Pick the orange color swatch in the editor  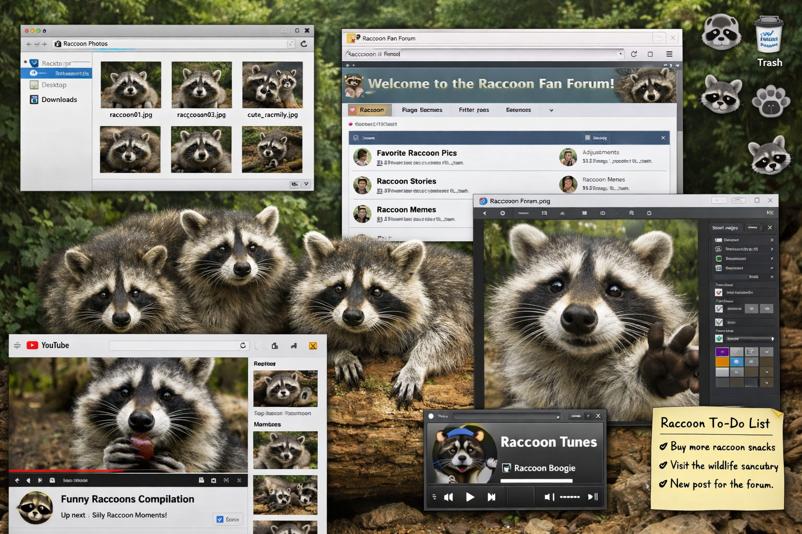[x=722, y=362]
